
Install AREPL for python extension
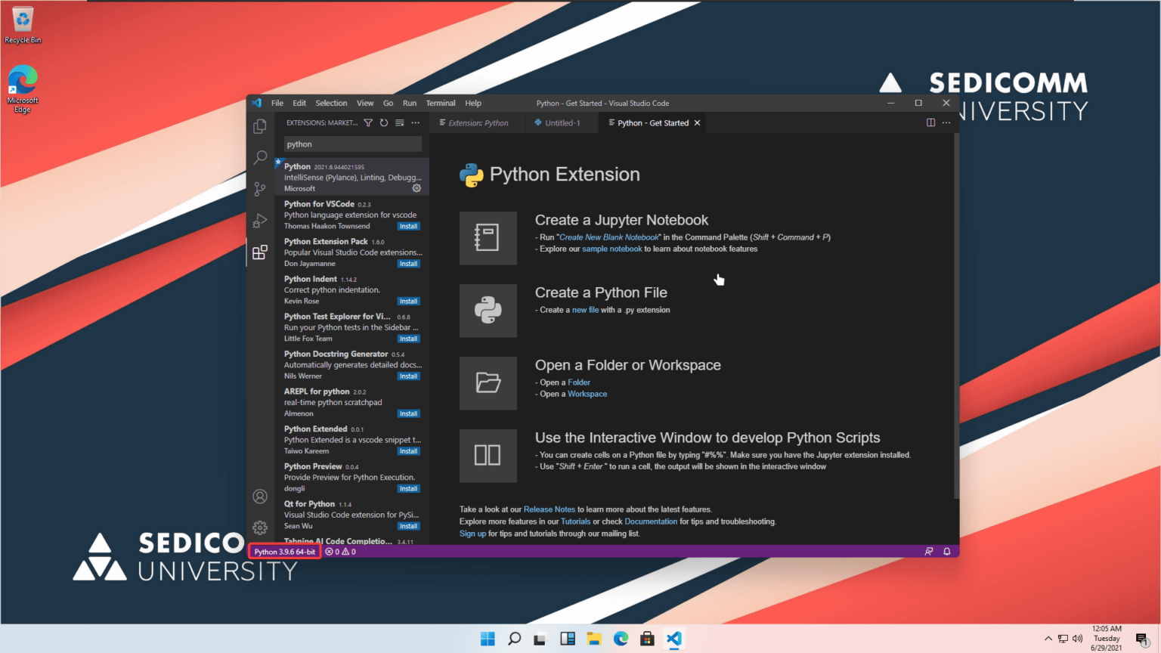(408, 413)
